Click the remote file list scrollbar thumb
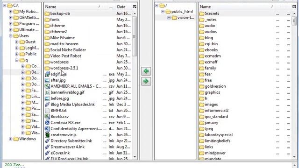The width and height of the screenshot is (299, 168). (x=294, y=21)
